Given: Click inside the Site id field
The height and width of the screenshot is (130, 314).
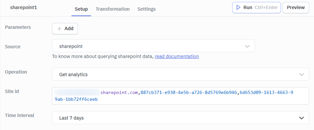Looking at the screenshot, I should tap(181, 96).
